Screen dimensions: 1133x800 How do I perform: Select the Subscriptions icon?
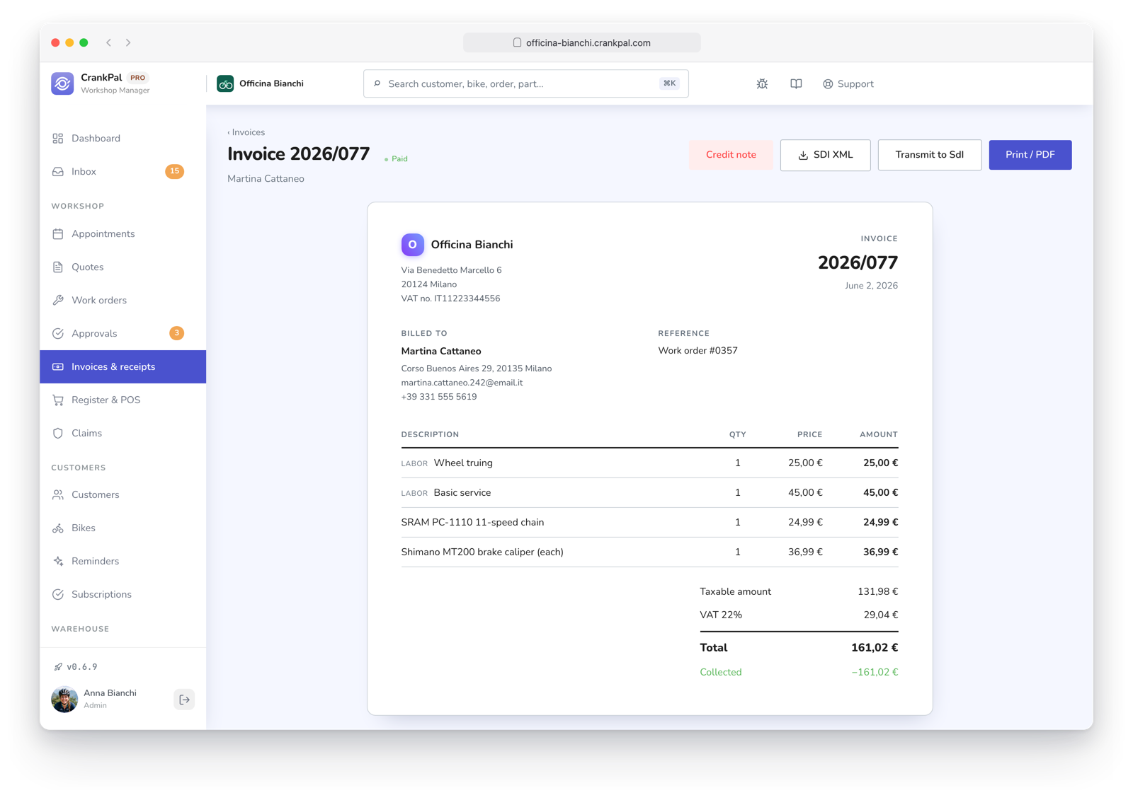coord(58,595)
